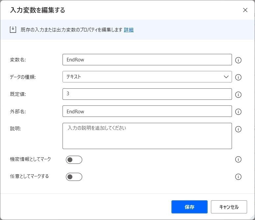The height and width of the screenshot is (220, 255).
Task: Close the 入力変数を編集する dialog
Action: [245, 10]
